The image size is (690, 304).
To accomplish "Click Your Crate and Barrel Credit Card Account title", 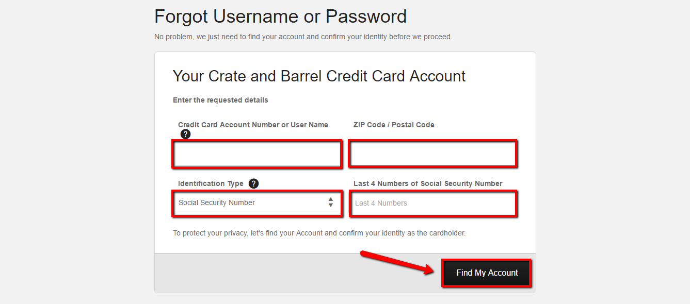I will [319, 76].
